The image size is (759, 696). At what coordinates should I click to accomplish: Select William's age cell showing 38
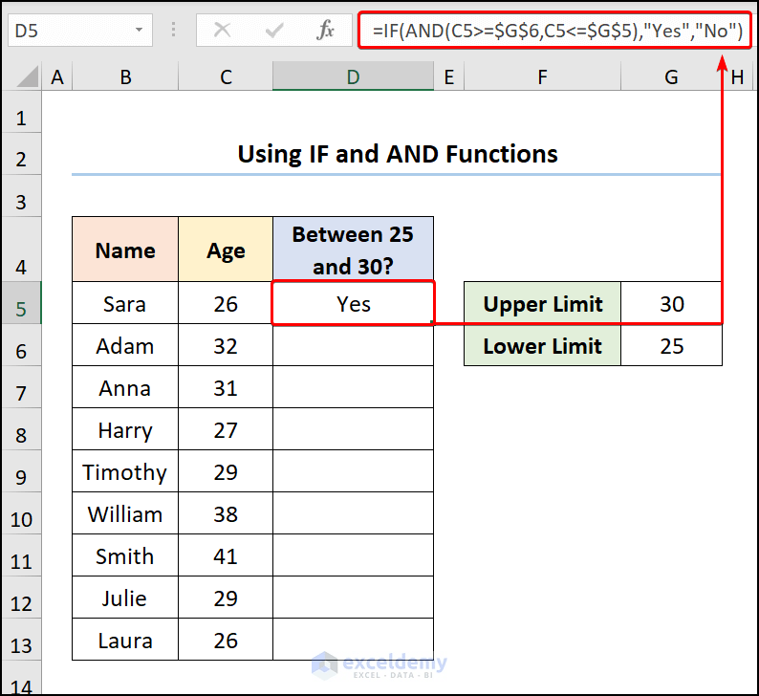(x=226, y=513)
